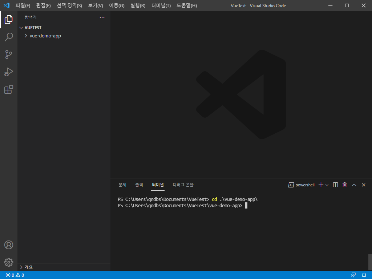This screenshot has height=279, width=372.
Task: Click the powershell label in terminal toolbar
Action: pos(305,185)
